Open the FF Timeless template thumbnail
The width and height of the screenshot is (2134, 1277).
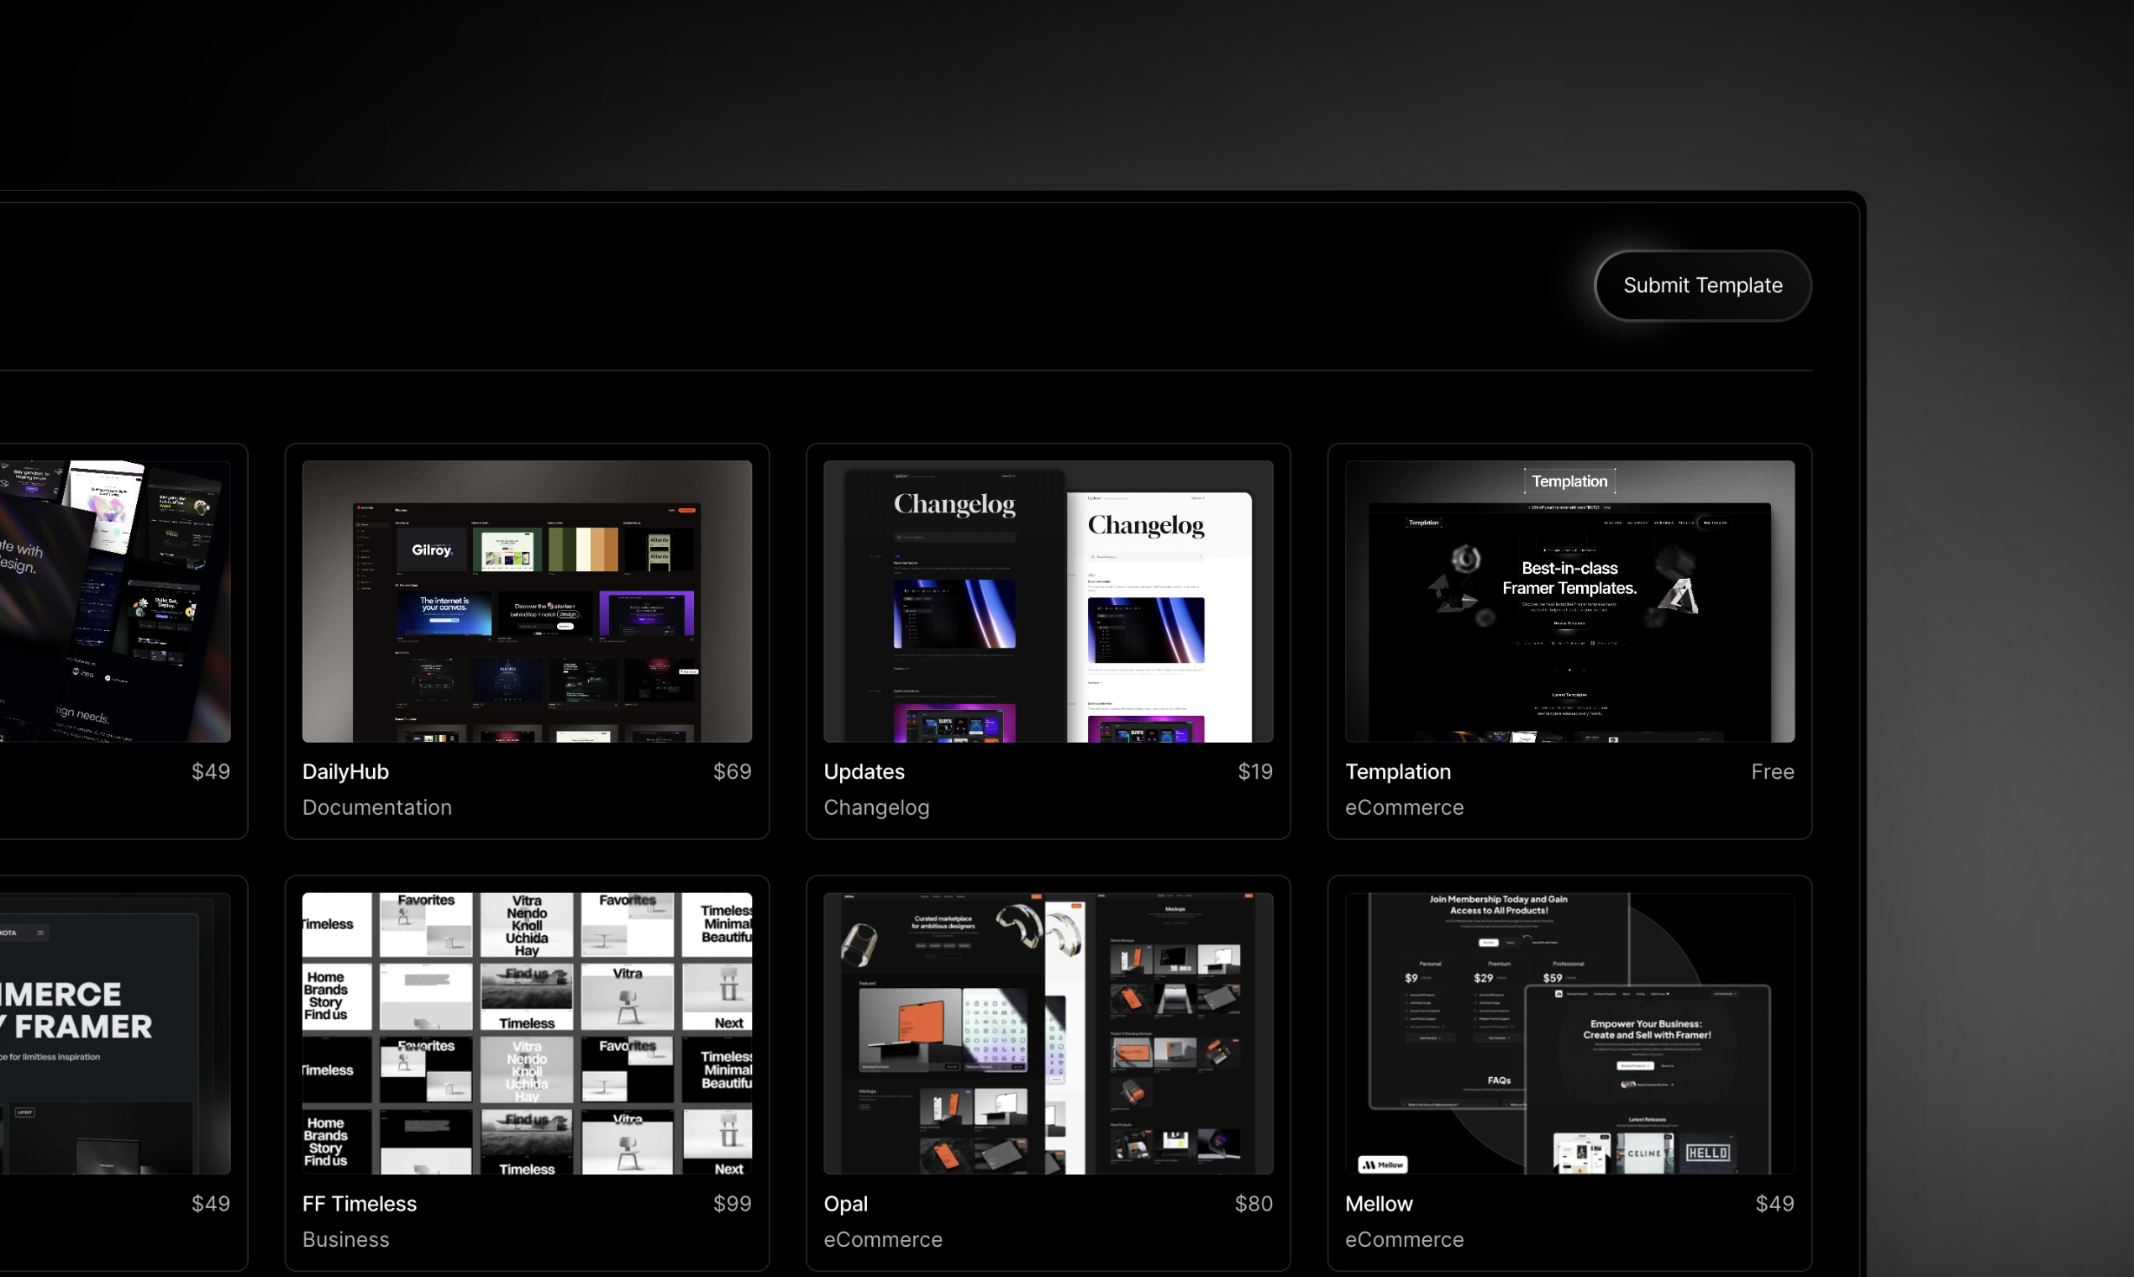[527, 1033]
